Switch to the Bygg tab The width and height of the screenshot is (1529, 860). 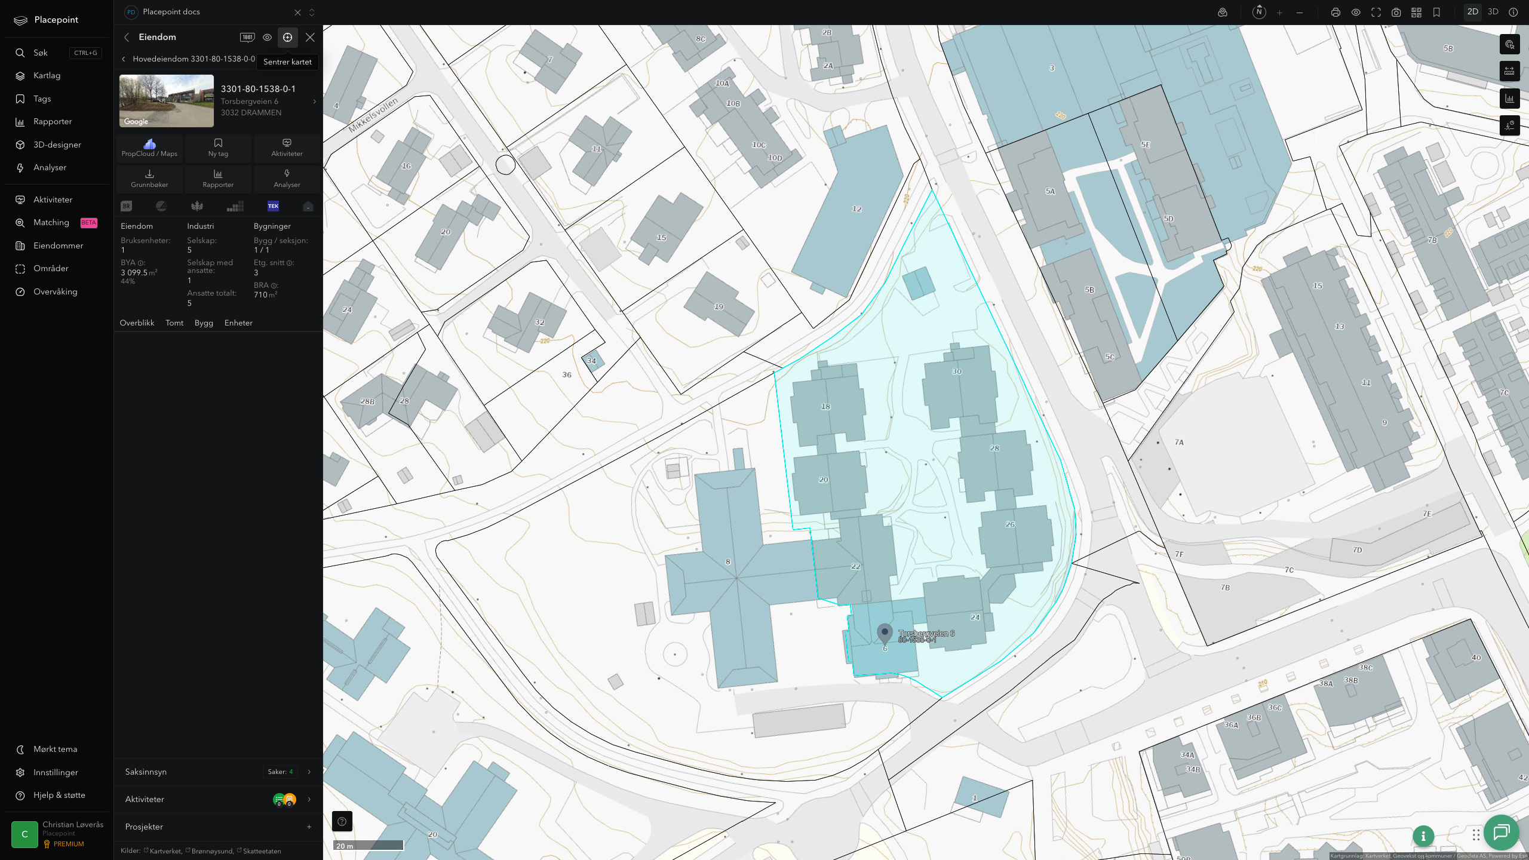coord(204,323)
